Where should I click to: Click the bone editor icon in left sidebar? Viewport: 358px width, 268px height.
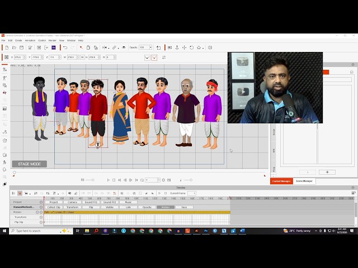4,69
